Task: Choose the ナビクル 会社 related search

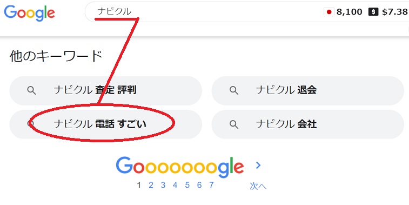Action: (307, 124)
